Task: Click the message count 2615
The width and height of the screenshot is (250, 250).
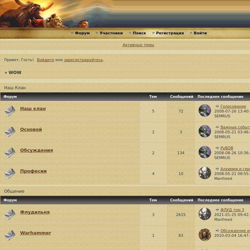Action: pyautogui.click(x=181, y=215)
